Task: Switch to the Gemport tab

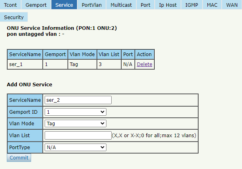Action: click(36, 5)
